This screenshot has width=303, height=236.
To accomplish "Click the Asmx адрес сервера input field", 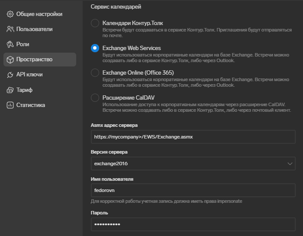I will pos(193,137).
